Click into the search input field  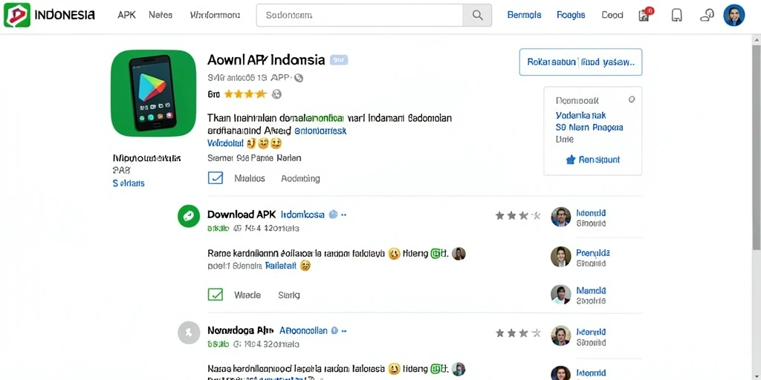[x=360, y=15]
